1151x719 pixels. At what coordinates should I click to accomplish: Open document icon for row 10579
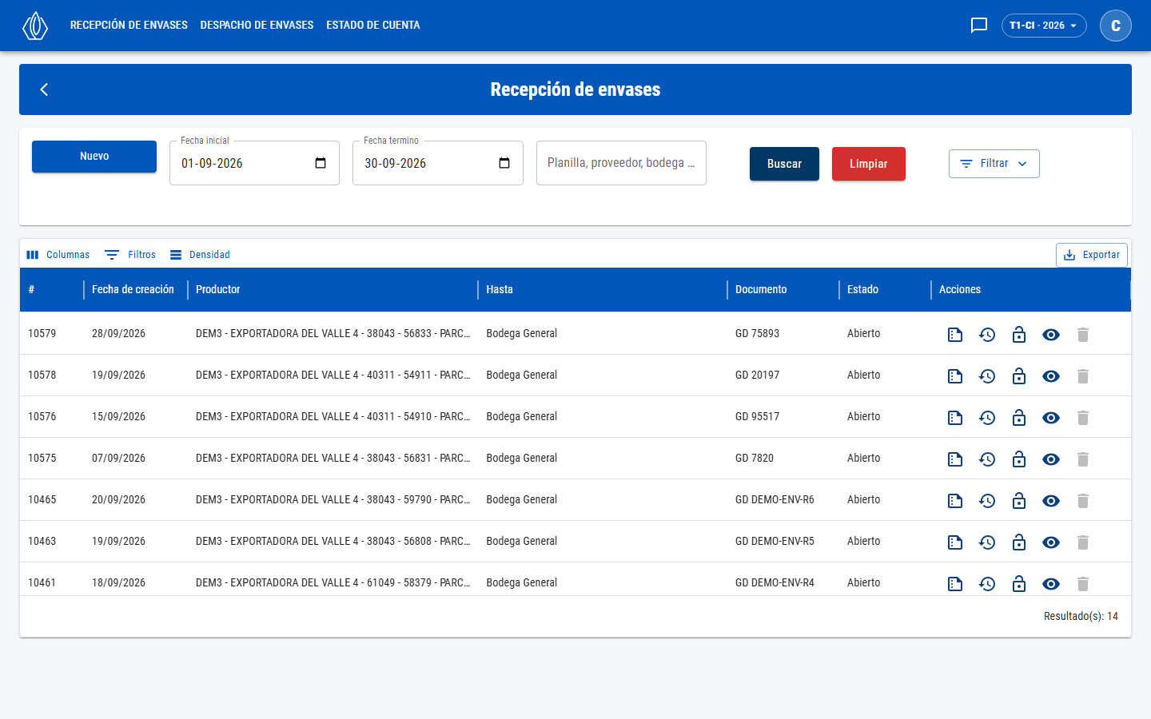coord(955,335)
